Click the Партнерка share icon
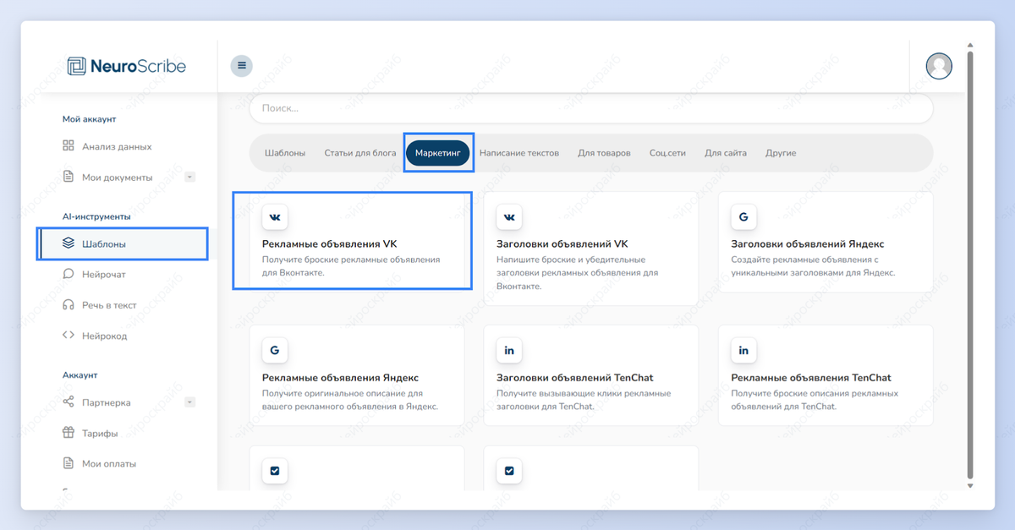1015x530 pixels. pyautogui.click(x=69, y=402)
